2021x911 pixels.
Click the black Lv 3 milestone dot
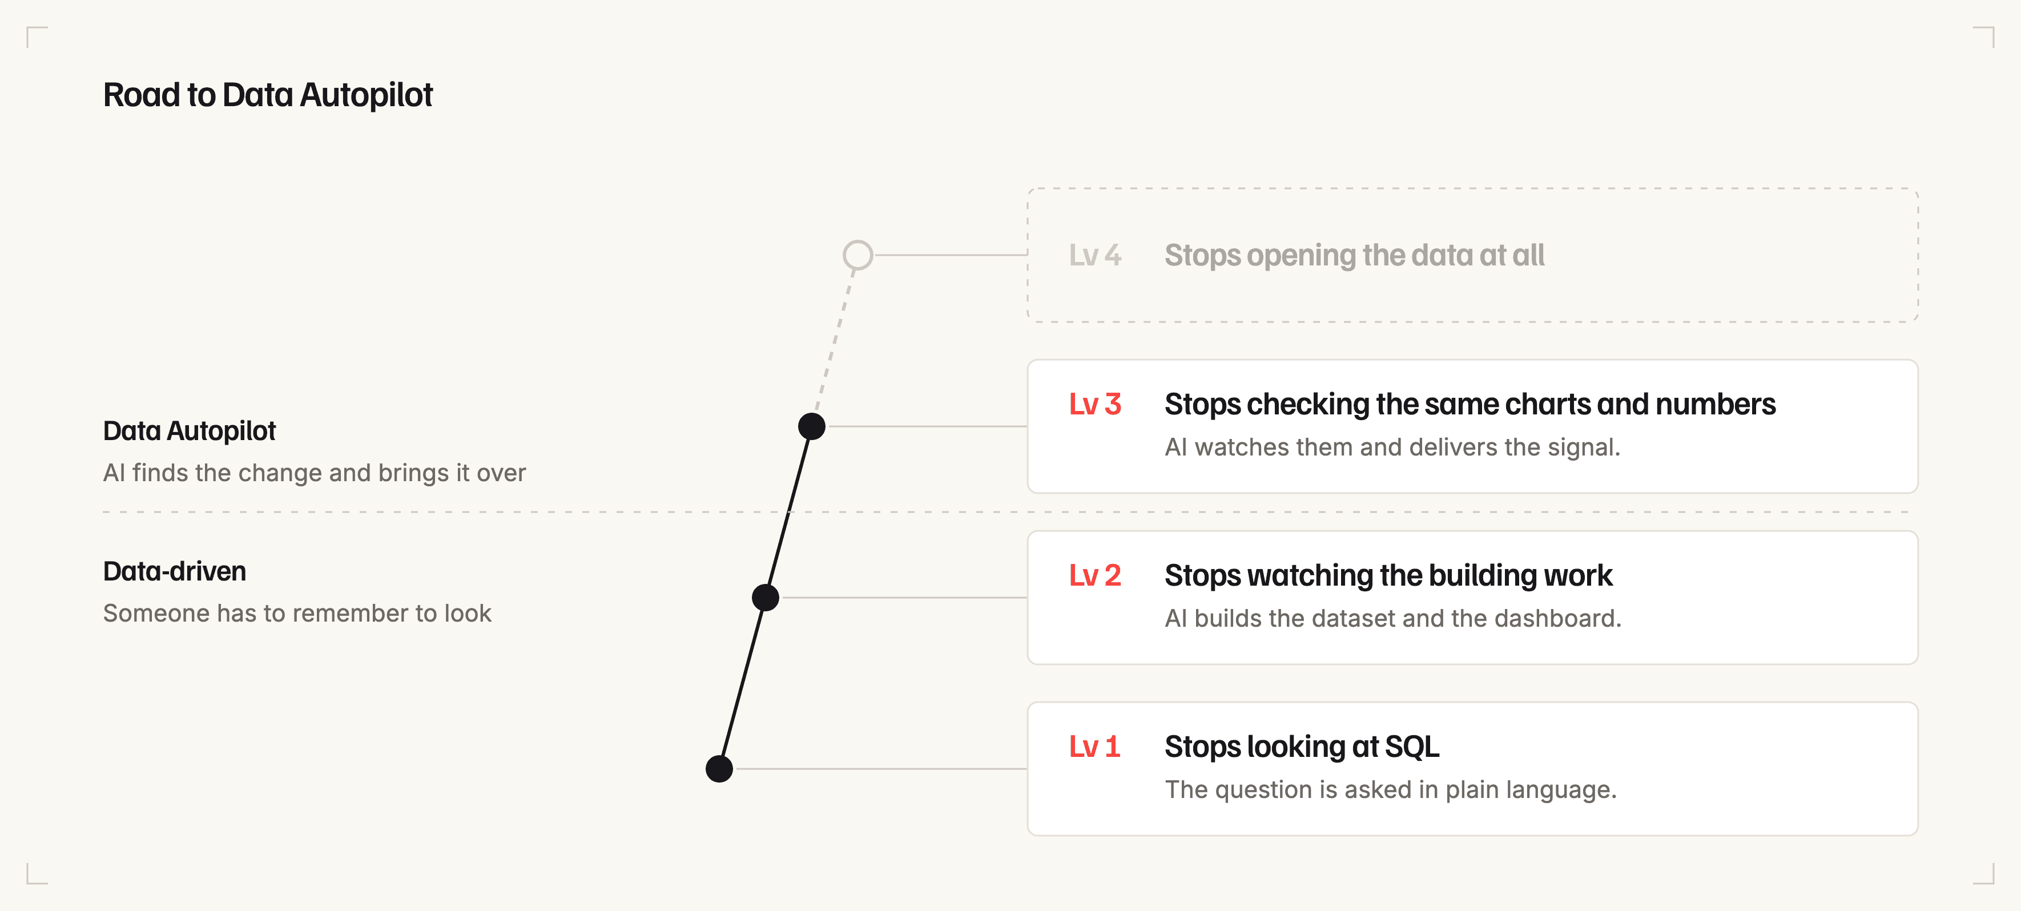[811, 426]
